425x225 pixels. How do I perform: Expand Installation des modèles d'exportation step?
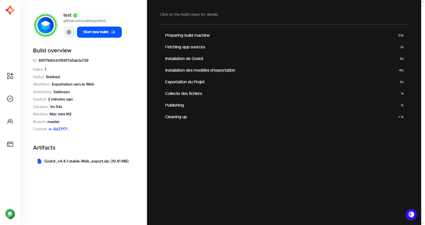pyautogui.click(x=284, y=70)
